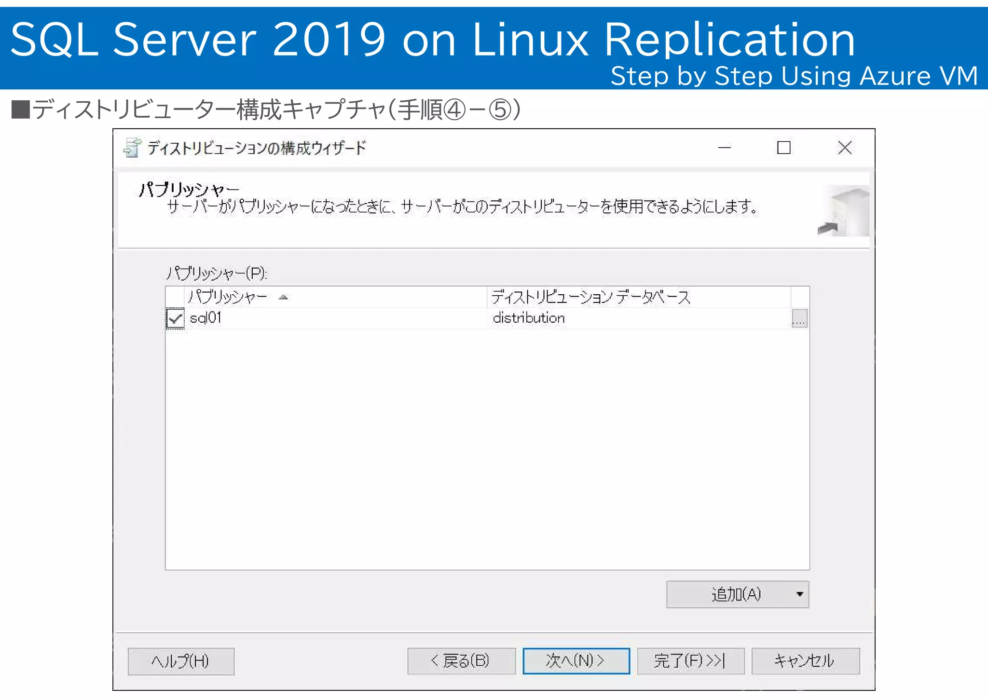Cancel the wizard with キャンセル button
The image size is (988, 698).
(x=805, y=660)
